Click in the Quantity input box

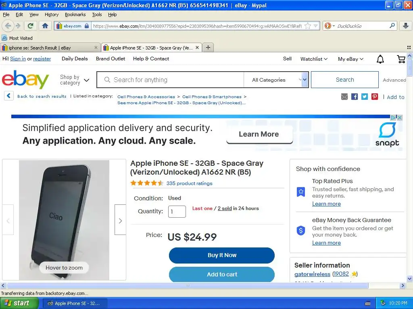click(177, 212)
